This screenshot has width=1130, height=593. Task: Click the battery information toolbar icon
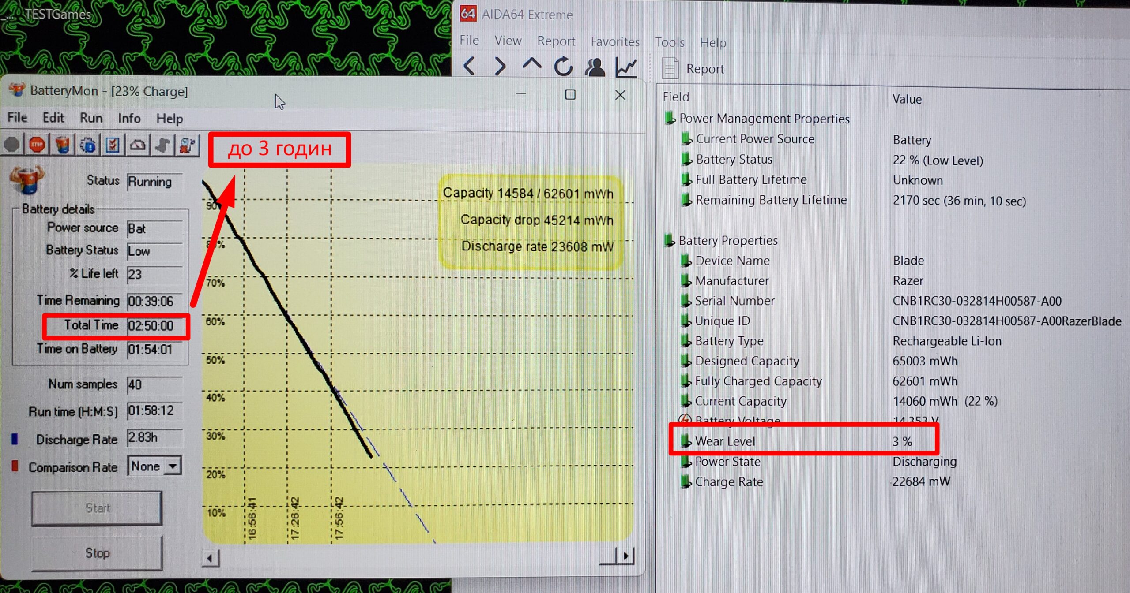(62, 145)
